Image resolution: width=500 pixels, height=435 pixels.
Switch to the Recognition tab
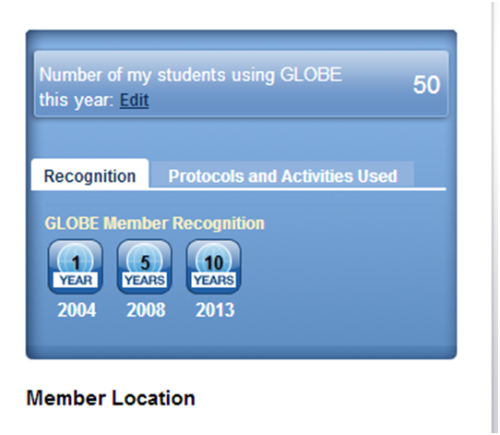click(89, 175)
